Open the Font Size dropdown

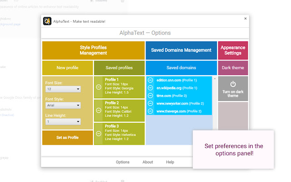pyautogui.click(x=63, y=90)
